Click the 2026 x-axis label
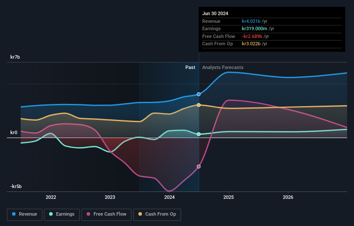Image resolution: width=354 pixels, height=226 pixels. (x=288, y=197)
